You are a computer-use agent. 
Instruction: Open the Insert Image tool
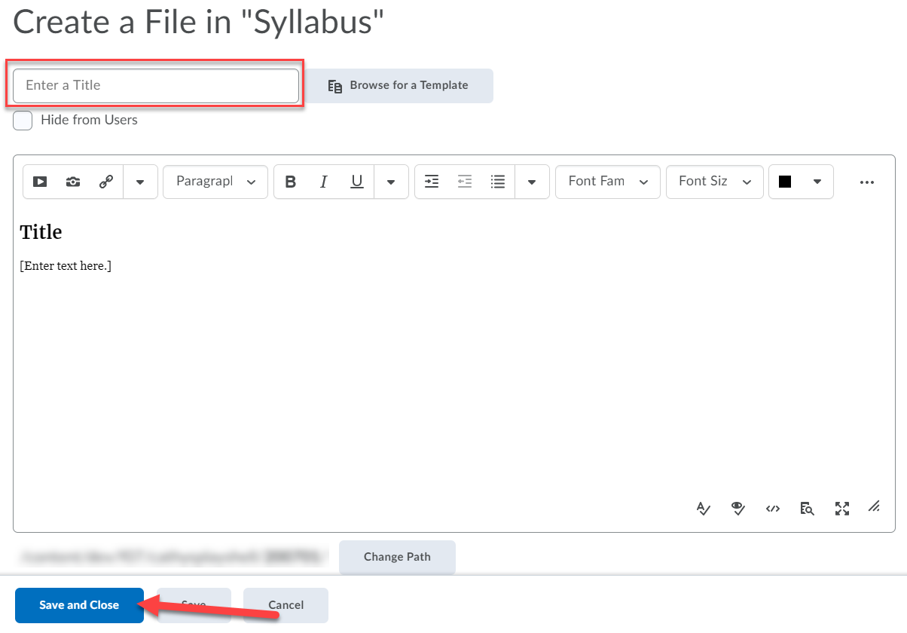tap(72, 182)
